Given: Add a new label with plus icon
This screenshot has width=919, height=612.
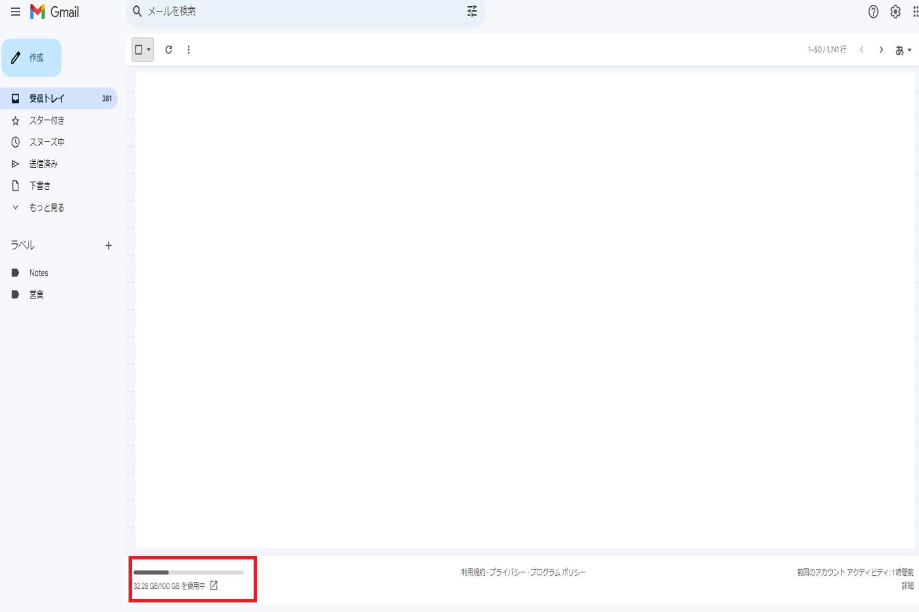Looking at the screenshot, I should 108,246.
